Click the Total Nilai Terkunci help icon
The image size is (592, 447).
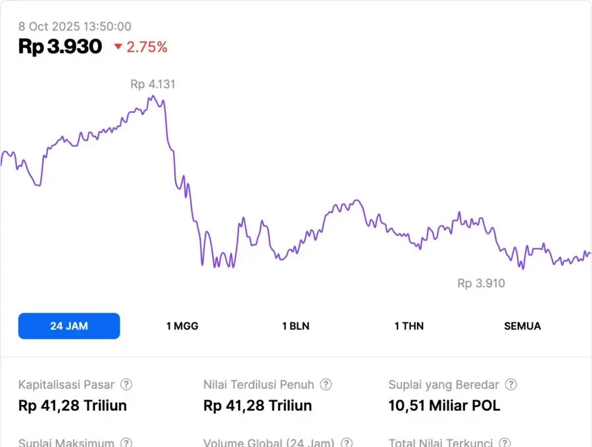coord(505,443)
